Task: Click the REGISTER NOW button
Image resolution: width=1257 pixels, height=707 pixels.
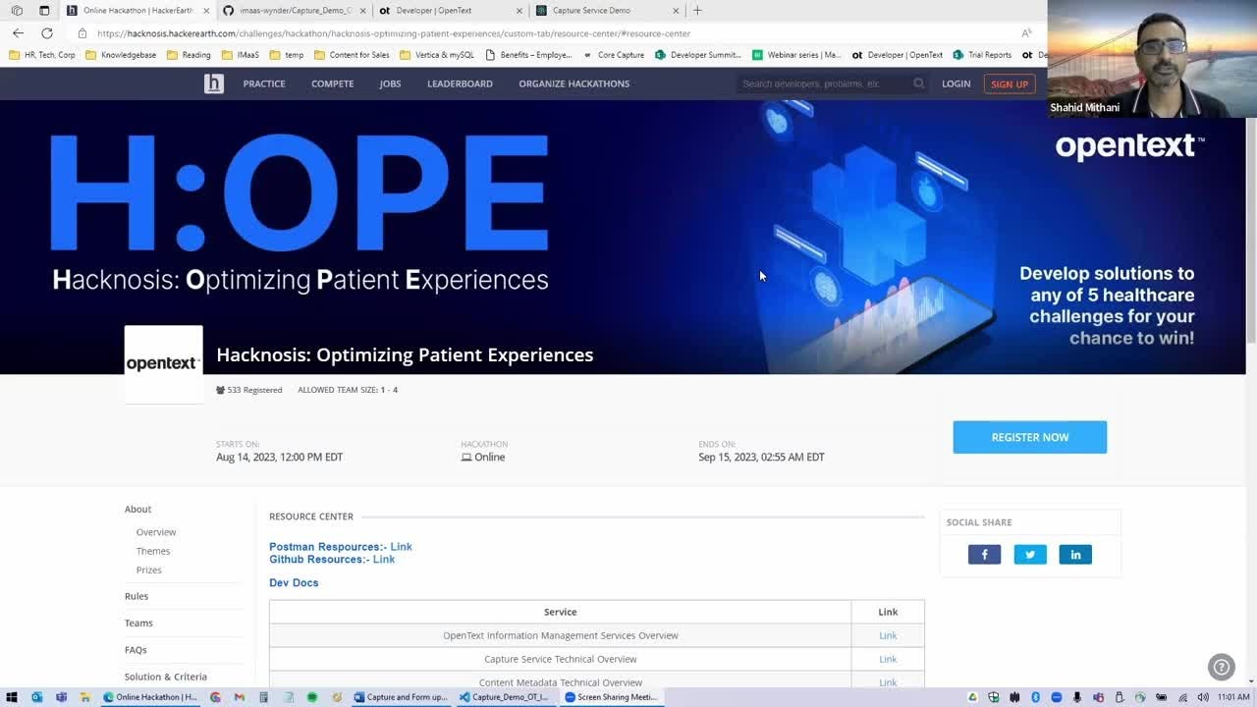Action: tap(1029, 437)
